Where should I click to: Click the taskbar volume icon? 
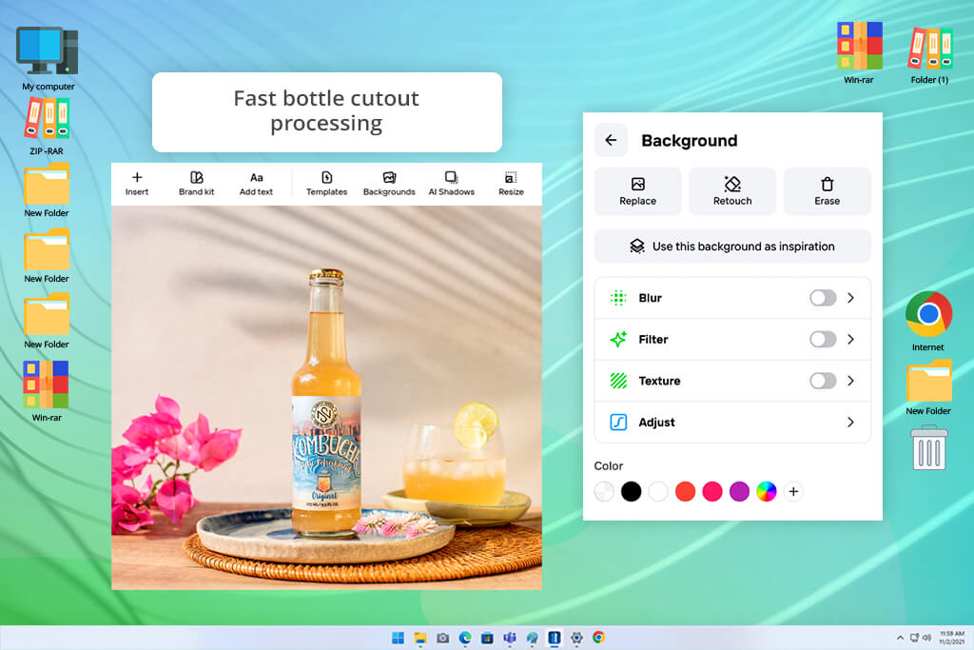tap(926, 638)
